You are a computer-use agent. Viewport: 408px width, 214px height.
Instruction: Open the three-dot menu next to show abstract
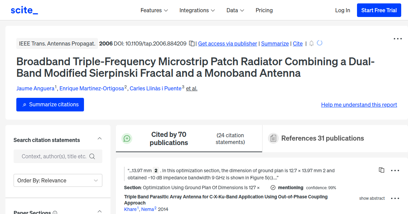(395, 198)
